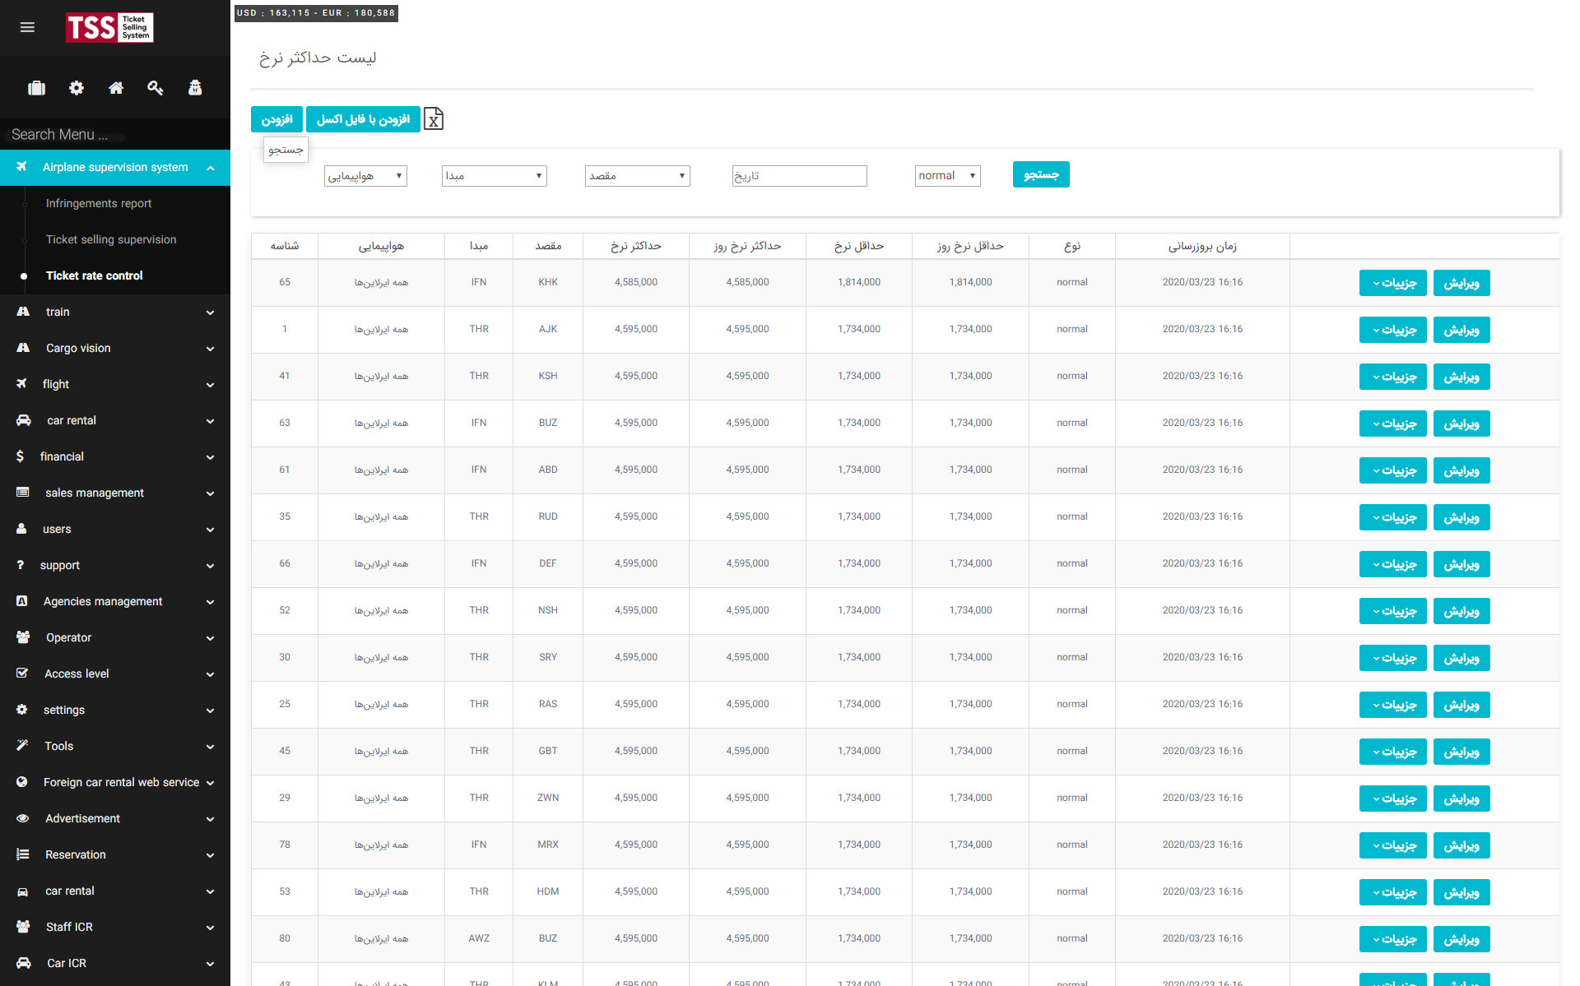Click the TSS logo
This screenshot has width=1580, height=986.
coord(109,28)
